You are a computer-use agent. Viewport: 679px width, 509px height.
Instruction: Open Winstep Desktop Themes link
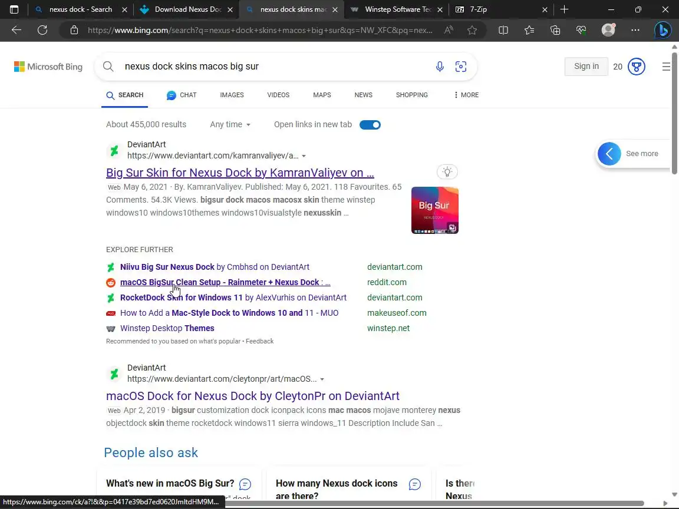167,328
